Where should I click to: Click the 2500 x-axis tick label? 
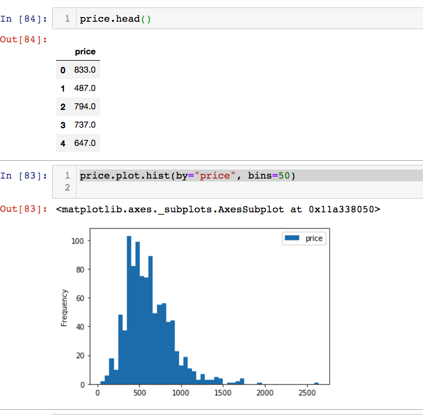[x=307, y=393]
